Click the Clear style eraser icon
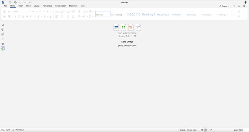 tap(50, 17)
